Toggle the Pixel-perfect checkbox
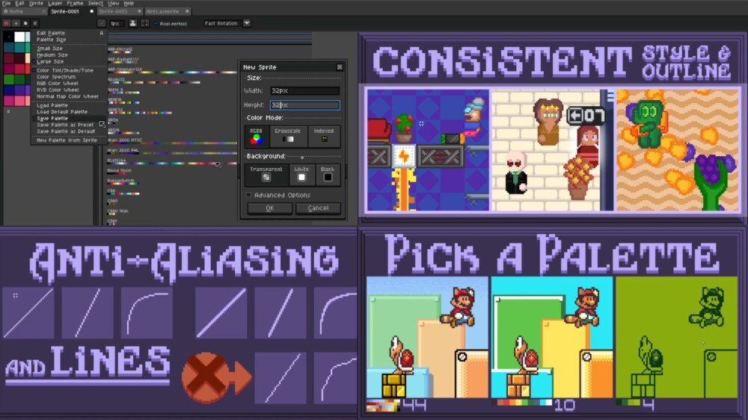 pyautogui.click(x=156, y=23)
